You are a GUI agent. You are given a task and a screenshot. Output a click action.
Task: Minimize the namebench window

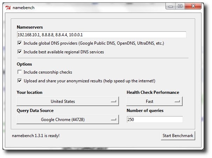point(171,6)
